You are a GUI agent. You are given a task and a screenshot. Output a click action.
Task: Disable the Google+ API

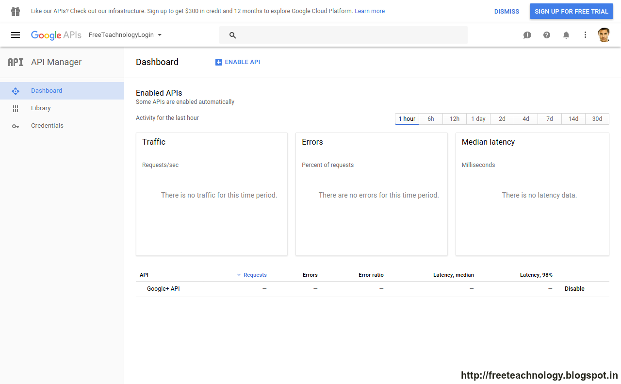click(x=574, y=289)
